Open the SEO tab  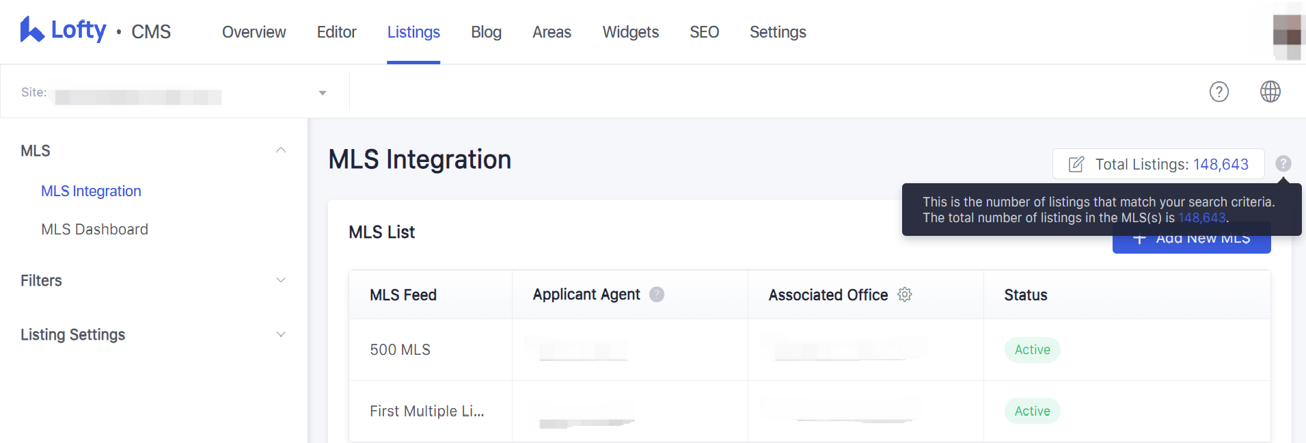point(704,32)
